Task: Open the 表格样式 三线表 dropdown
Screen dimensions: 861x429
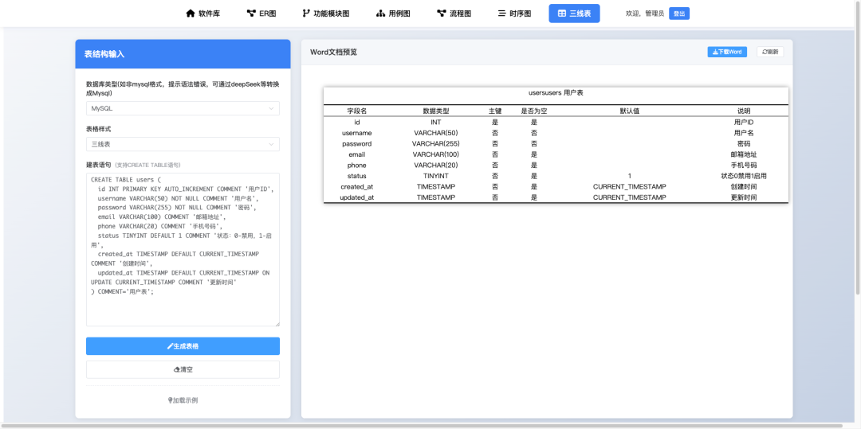Action: [x=183, y=144]
